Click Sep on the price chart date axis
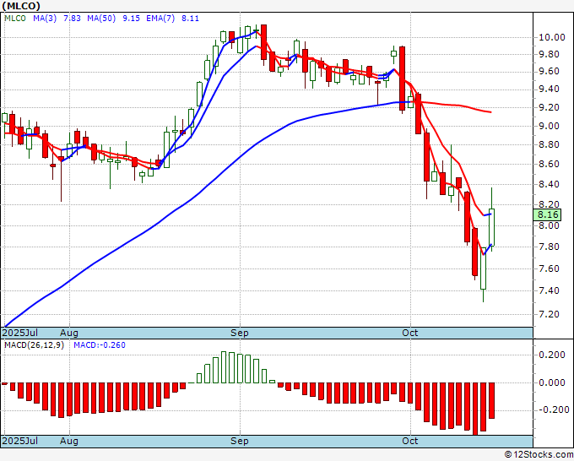Screen dimensions: 574x461 (240, 333)
